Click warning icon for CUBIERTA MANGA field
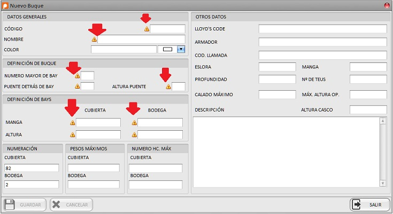 click(x=72, y=123)
